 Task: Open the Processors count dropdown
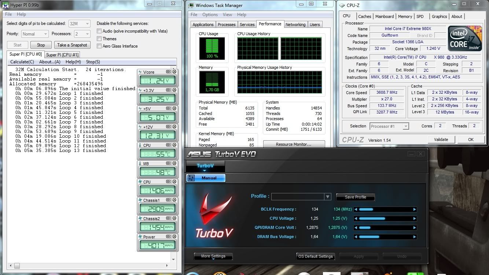click(x=82, y=34)
